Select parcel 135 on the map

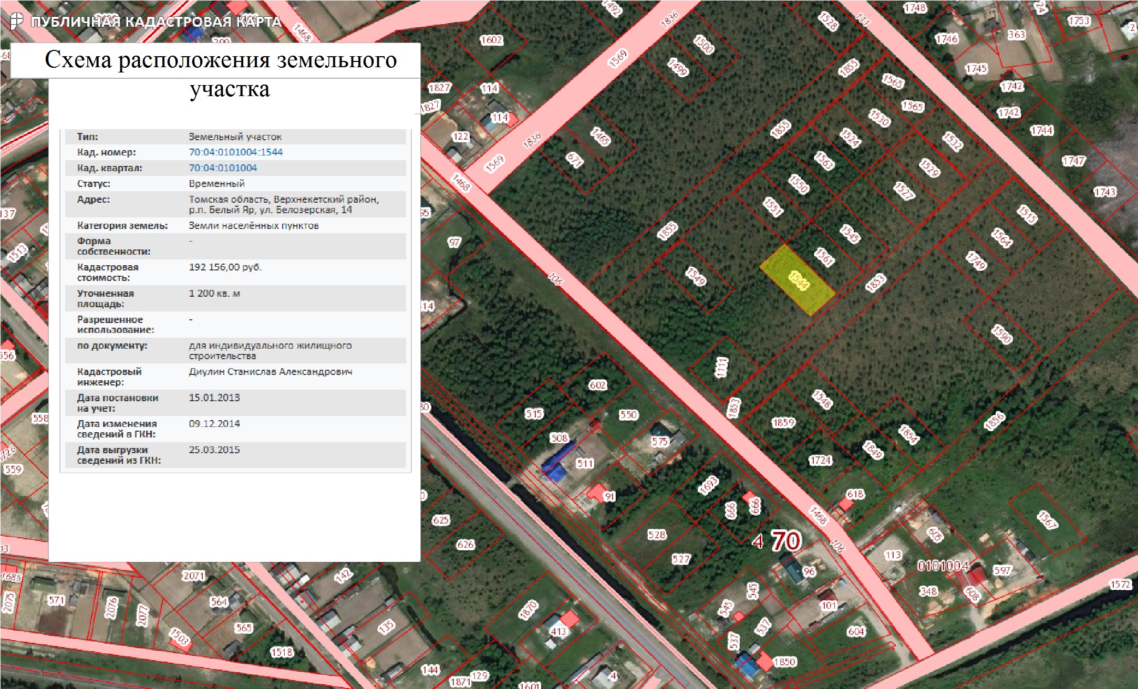[x=387, y=627]
